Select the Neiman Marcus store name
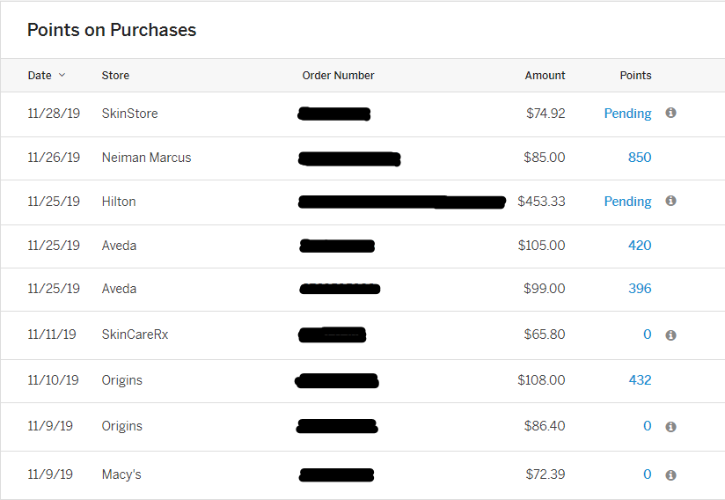The image size is (725, 500). 146,158
